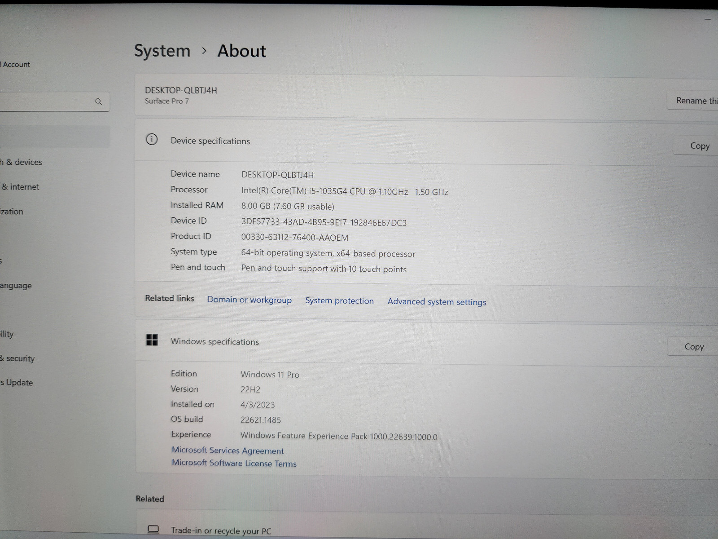This screenshot has width=718, height=539.
Task: Click the Pen and touch support value
Action: tap(324, 269)
